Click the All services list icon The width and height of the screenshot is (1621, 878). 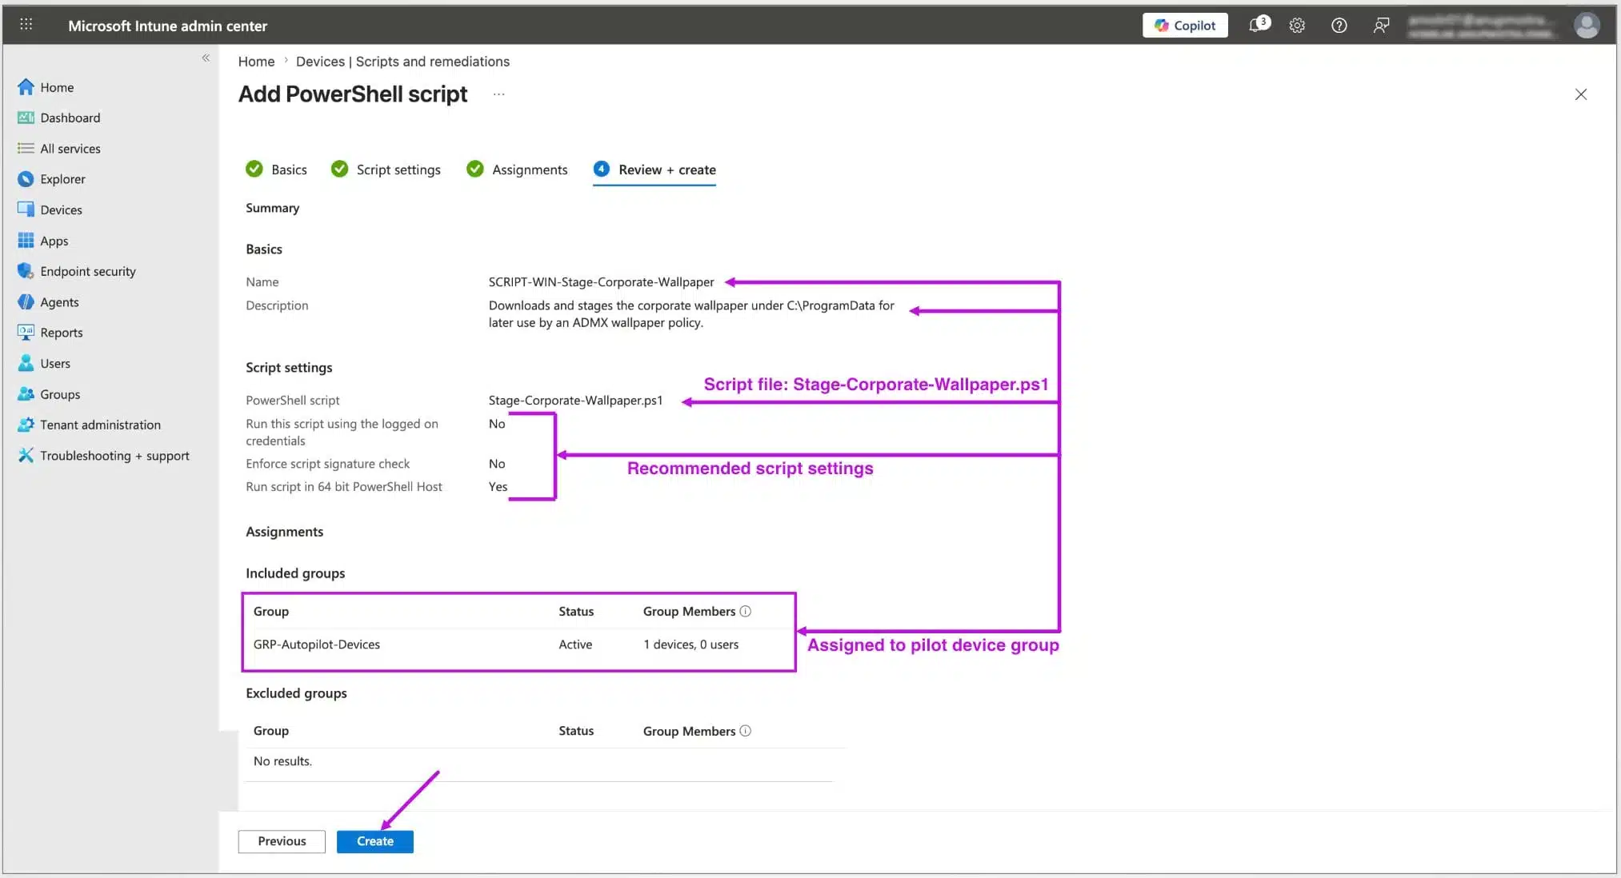coord(26,149)
